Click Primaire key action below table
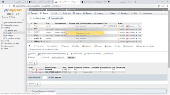This screenshot has height=95, width=170. click(98, 46)
